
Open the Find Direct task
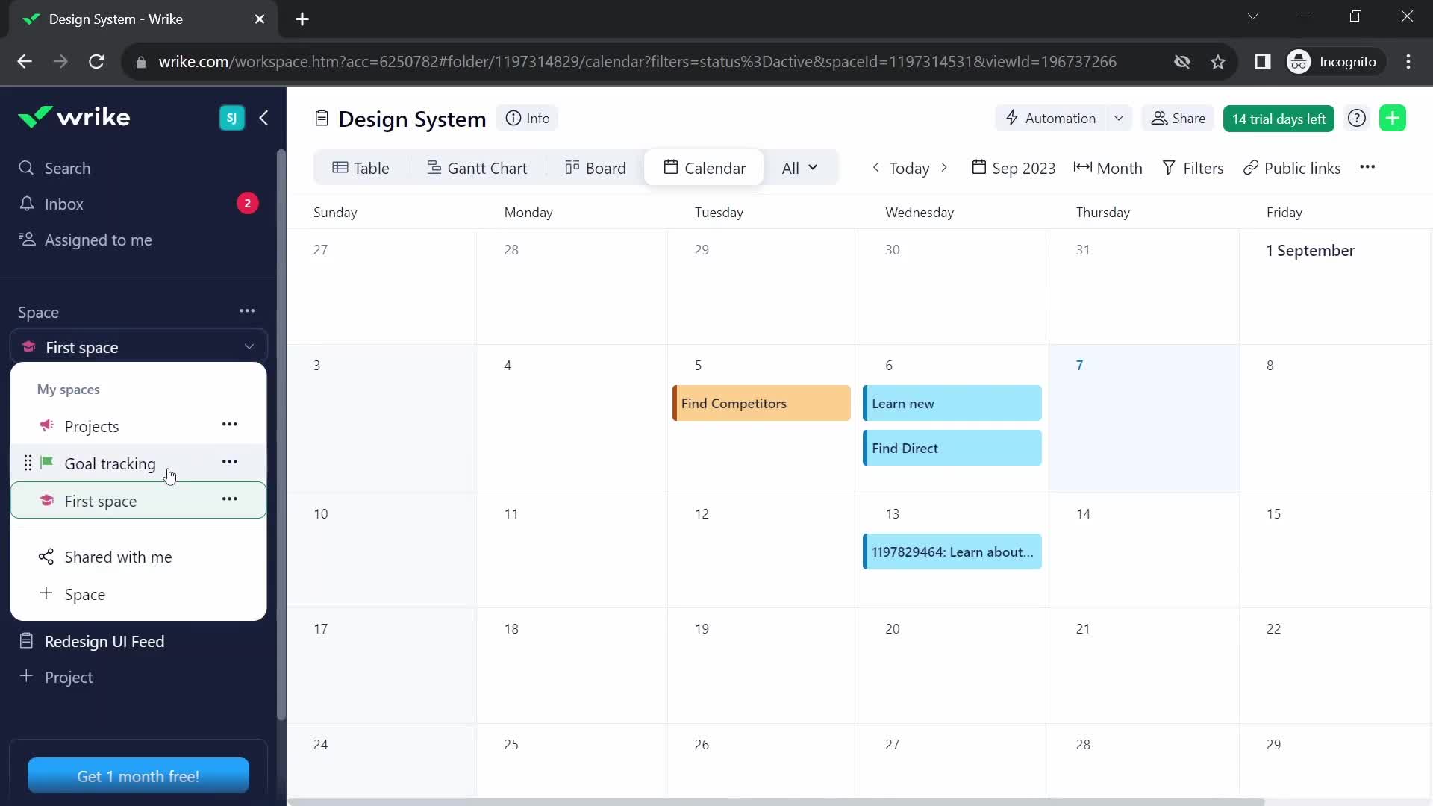pos(952,448)
